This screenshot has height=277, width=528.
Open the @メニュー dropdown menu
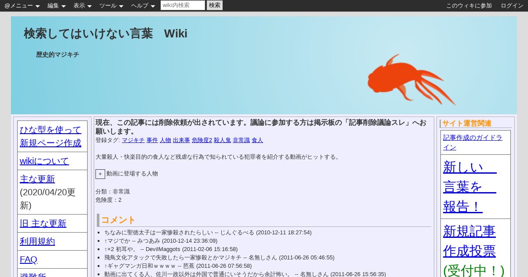pyautogui.click(x=22, y=6)
